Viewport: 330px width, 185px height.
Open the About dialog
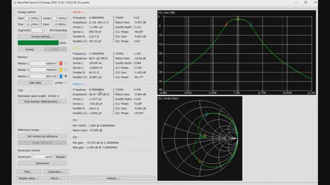click(x=56, y=178)
